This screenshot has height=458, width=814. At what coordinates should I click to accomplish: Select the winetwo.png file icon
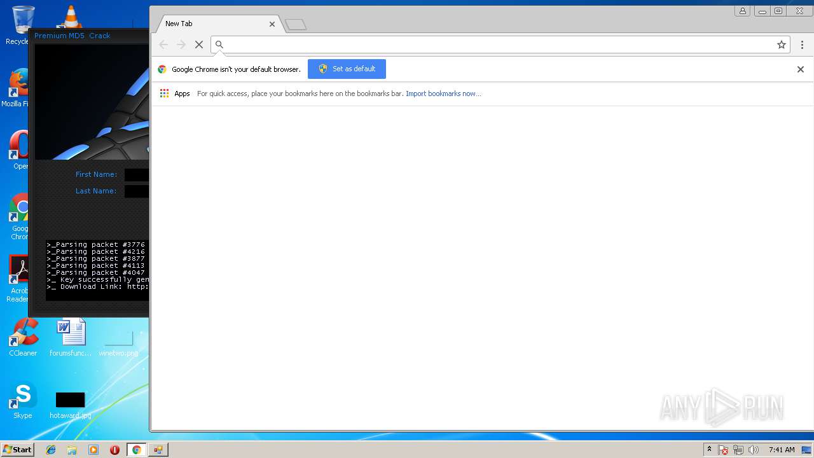(118, 343)
